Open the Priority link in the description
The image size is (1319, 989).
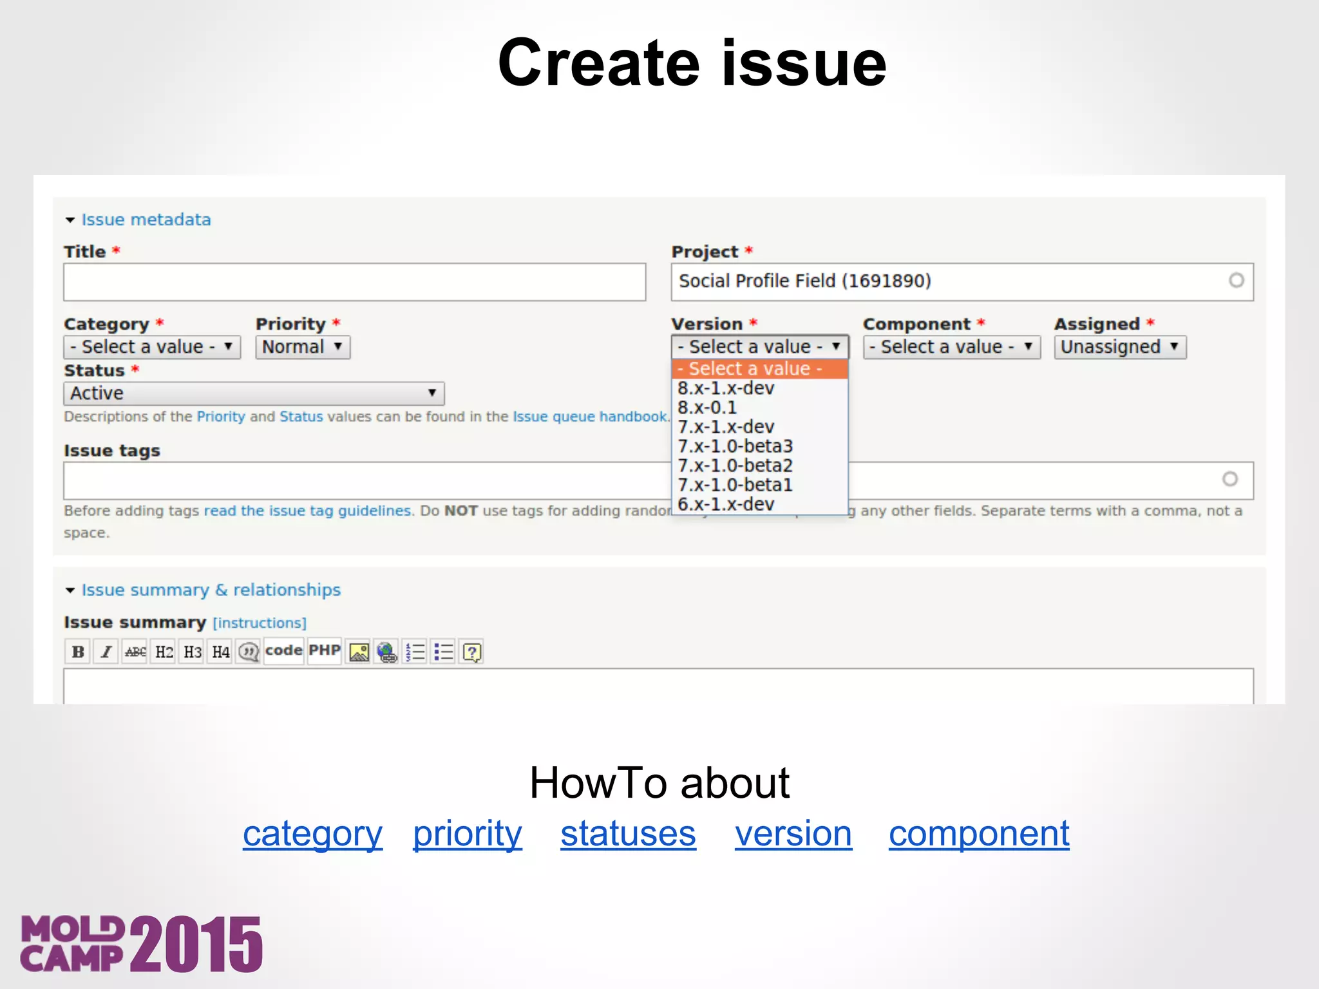[221, 417]
